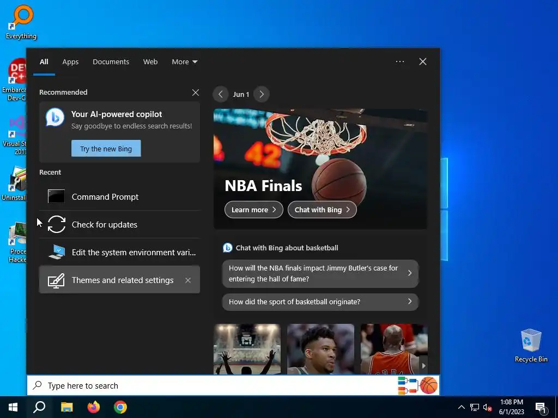This screenshot has width=558, height=418.
Task: Go to previous day before Jun 1
Action: 221,94
